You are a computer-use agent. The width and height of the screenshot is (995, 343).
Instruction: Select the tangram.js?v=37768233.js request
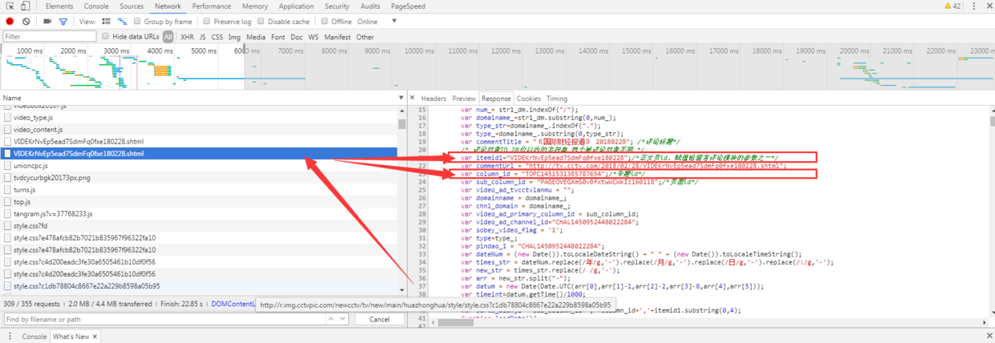(x=201, y=214)
